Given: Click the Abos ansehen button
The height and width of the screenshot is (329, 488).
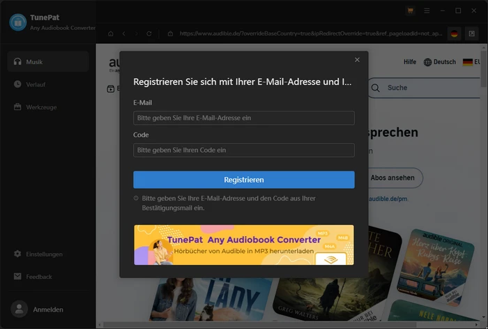Looking at the screenshot, I should (395, 178).
